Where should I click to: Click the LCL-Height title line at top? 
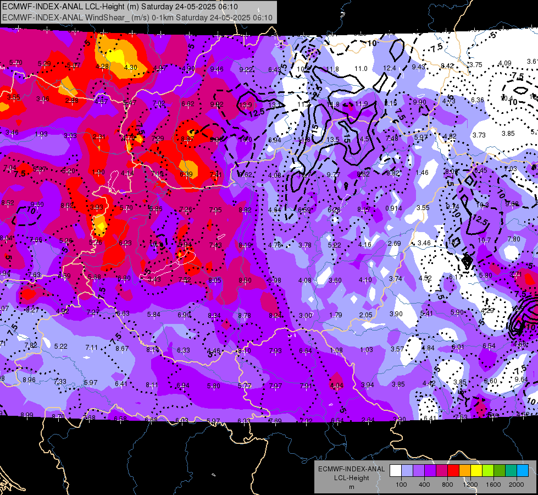[x=120, y=7]
